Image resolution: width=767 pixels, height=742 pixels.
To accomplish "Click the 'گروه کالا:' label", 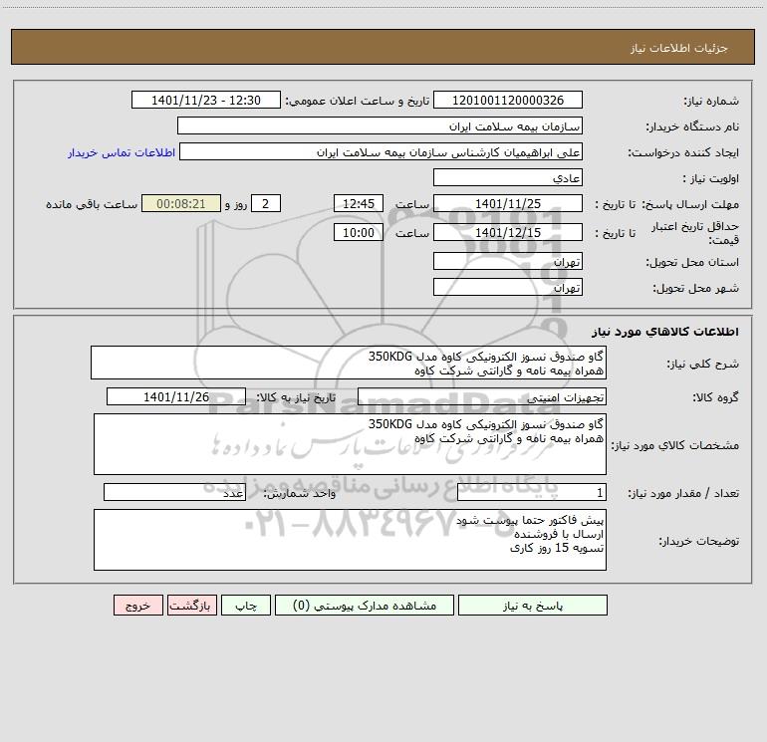I will [715, 397].
